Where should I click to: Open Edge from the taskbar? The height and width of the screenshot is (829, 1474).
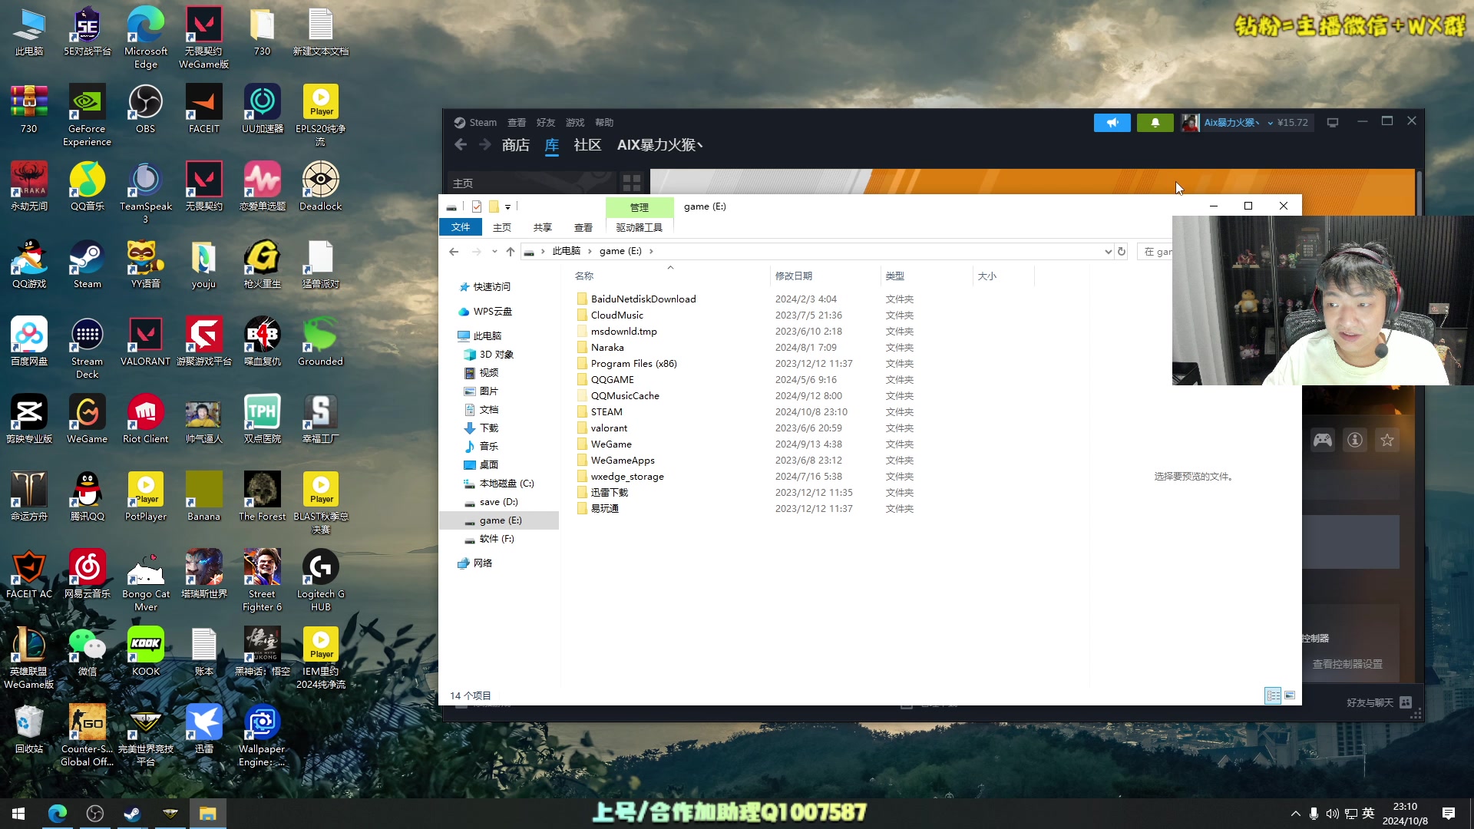coord(58,814)
